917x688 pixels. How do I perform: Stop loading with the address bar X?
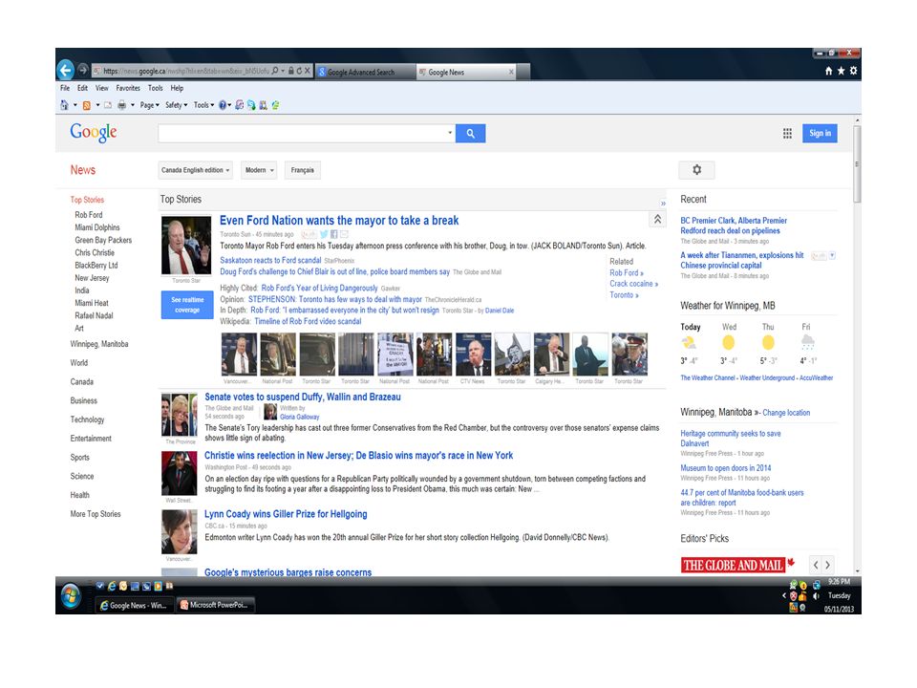click(x=307, y=71)
